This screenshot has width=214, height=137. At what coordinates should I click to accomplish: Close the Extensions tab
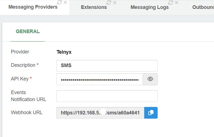pyautogui.click(x=115, y=2)
